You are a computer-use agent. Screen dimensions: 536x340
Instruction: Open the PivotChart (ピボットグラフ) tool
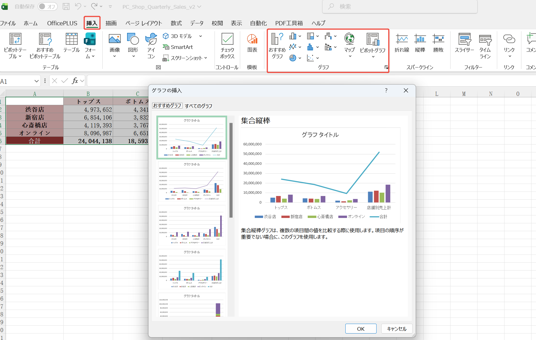tap(373, 45)
